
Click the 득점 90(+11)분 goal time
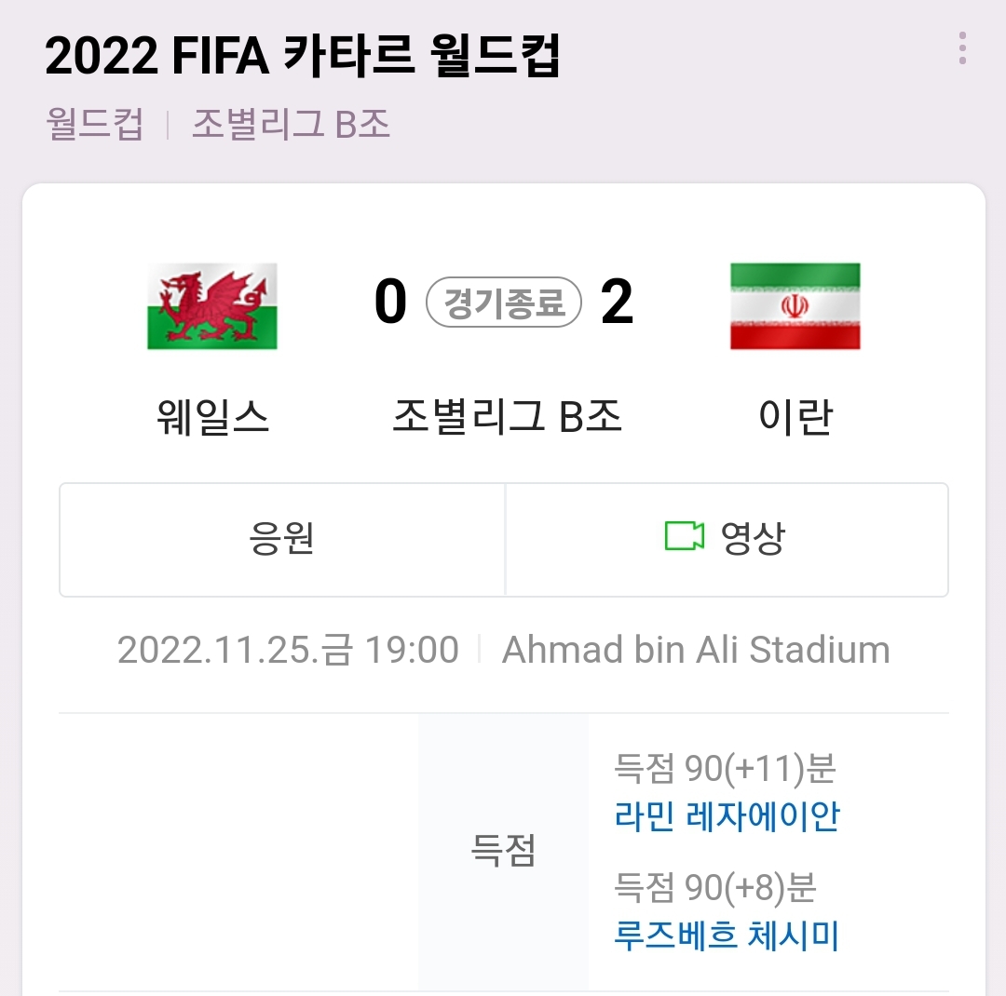point(725,769)
